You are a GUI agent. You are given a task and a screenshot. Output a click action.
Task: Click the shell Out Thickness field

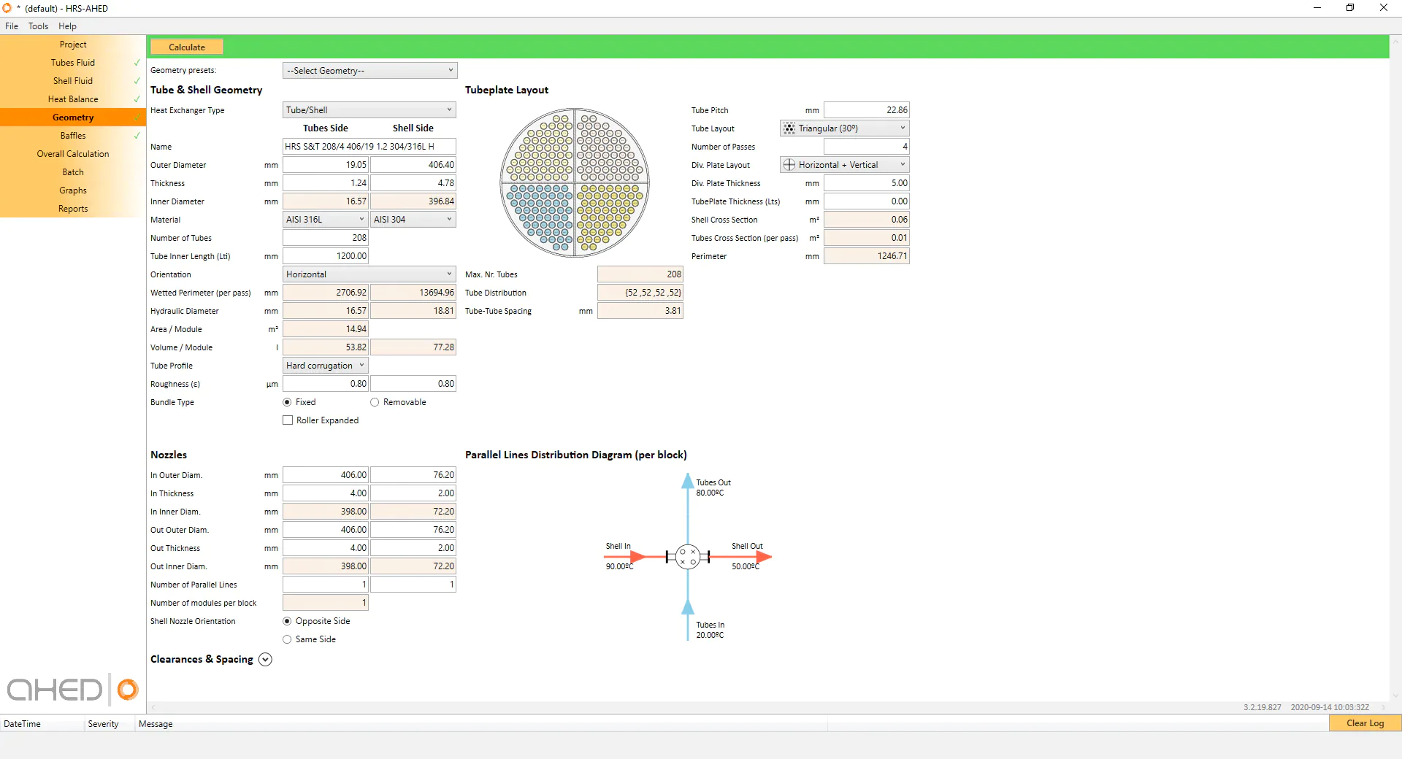(x=413, y=548)
